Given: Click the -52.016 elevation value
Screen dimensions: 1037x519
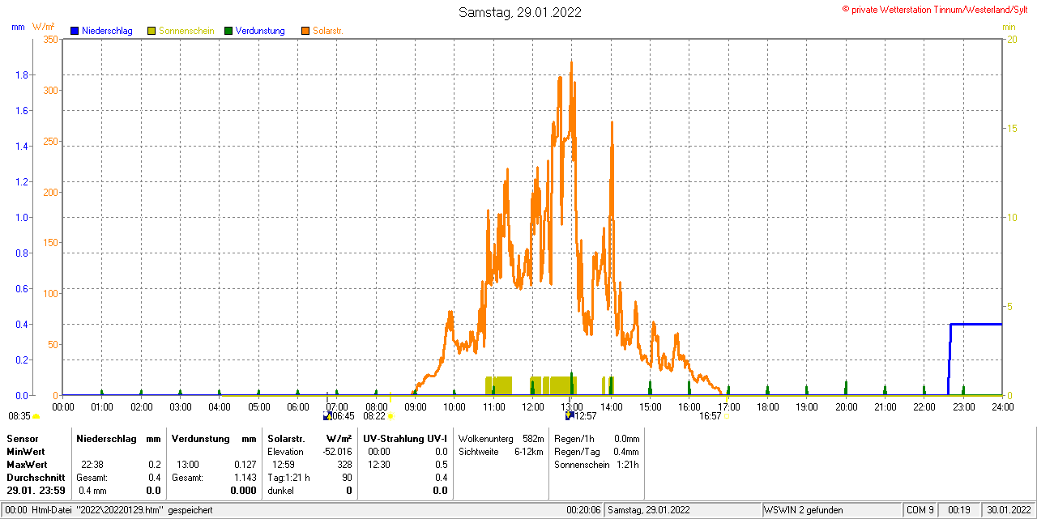Looking at the screenshot, I should (x=335, y=452).
